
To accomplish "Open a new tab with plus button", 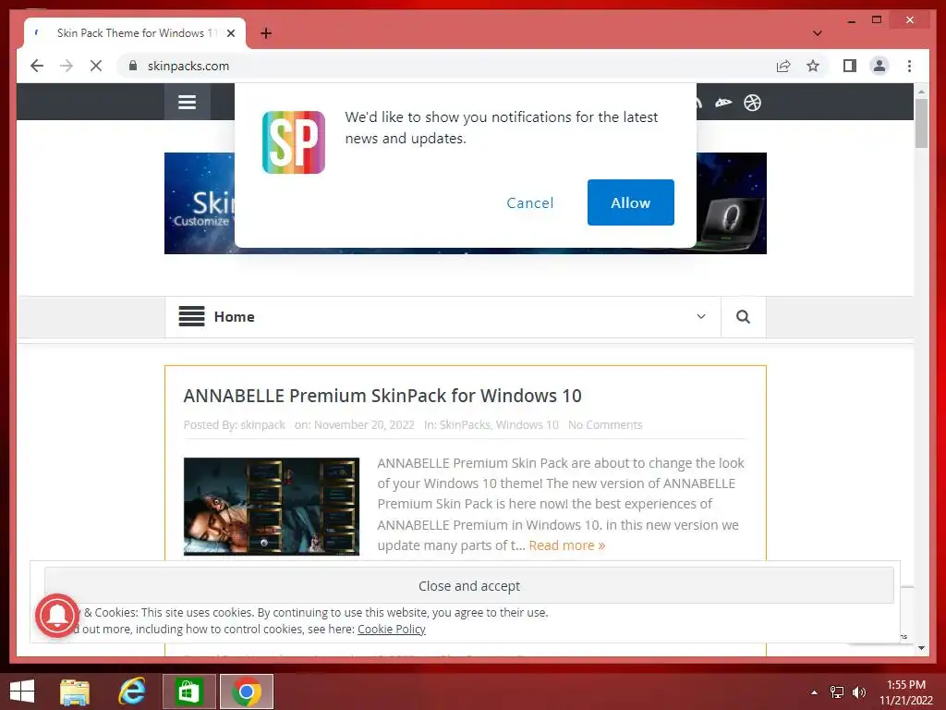I will point(266,33).
